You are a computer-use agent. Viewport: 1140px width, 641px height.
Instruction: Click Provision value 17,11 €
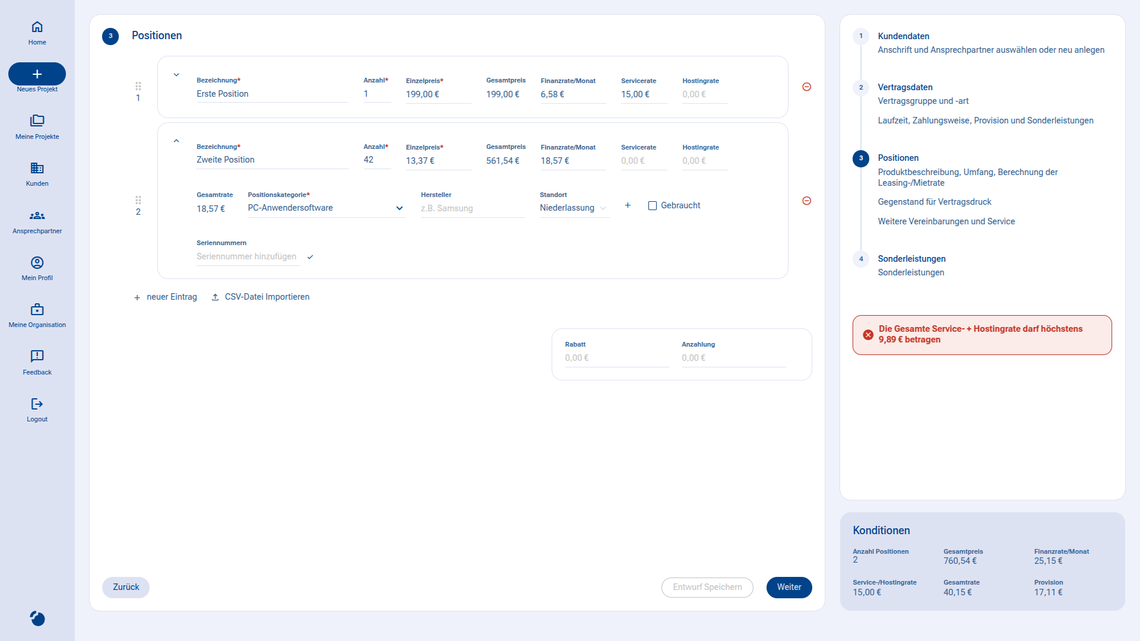click(x=1049, y=592)
